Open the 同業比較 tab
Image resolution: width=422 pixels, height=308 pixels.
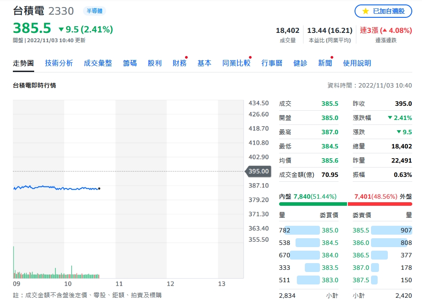click(x=237, y=63)
